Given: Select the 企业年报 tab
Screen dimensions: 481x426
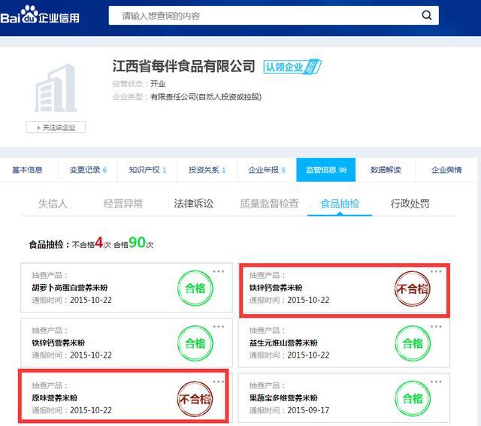Looking at the screenshot, I should 267,170.
